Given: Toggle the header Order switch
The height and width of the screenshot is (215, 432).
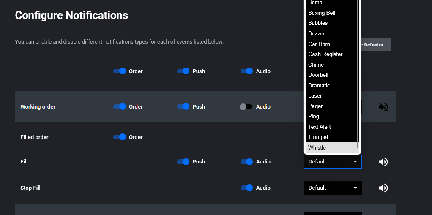Looking at the screenshot, I should click(120, 71).
